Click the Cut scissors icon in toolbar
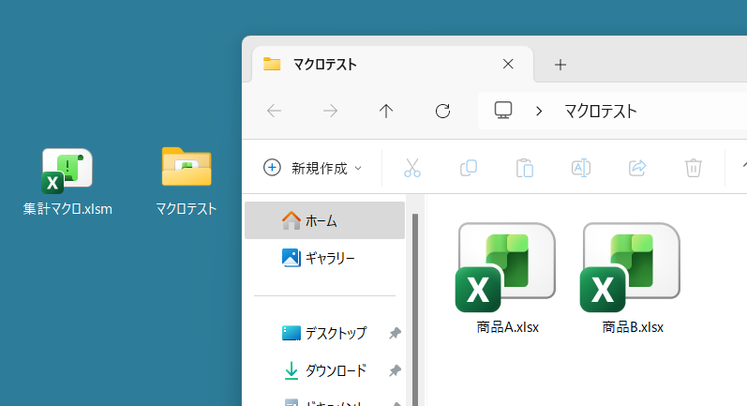Viewport: 747px width, 406px height. [412, 168]
